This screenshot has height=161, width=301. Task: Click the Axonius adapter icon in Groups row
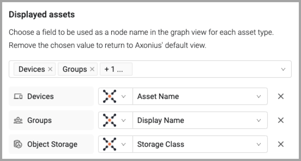point(109,120)
